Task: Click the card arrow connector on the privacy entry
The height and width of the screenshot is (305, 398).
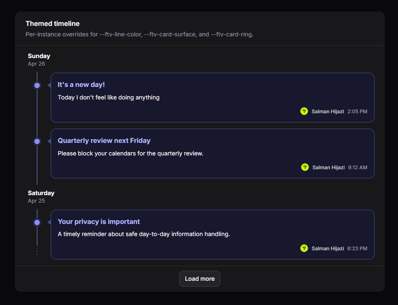Action: point(49,222)
